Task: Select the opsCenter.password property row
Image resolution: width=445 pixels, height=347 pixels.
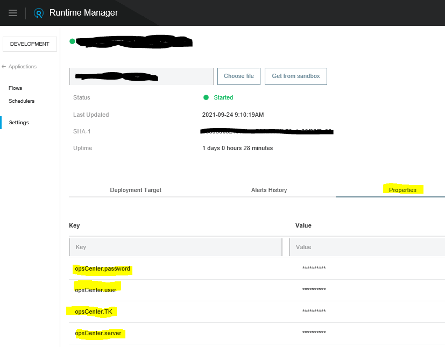Action: coord(102,268)
